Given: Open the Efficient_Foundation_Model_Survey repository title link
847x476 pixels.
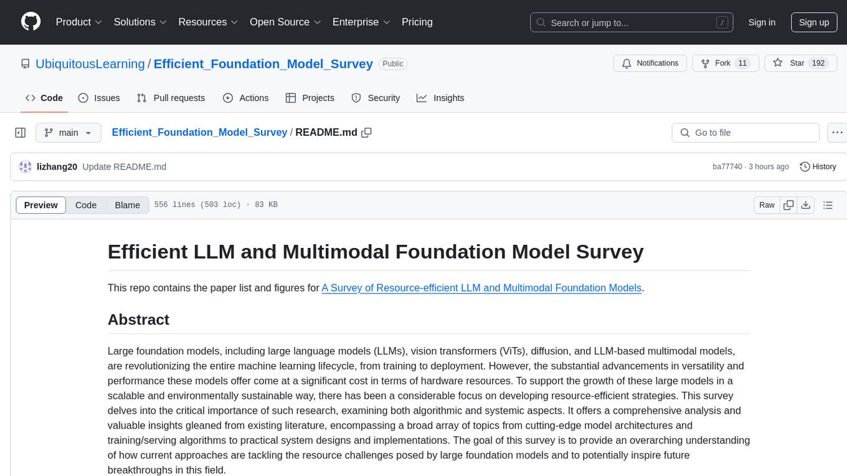Looking at the screenshot, I should 263,64.
